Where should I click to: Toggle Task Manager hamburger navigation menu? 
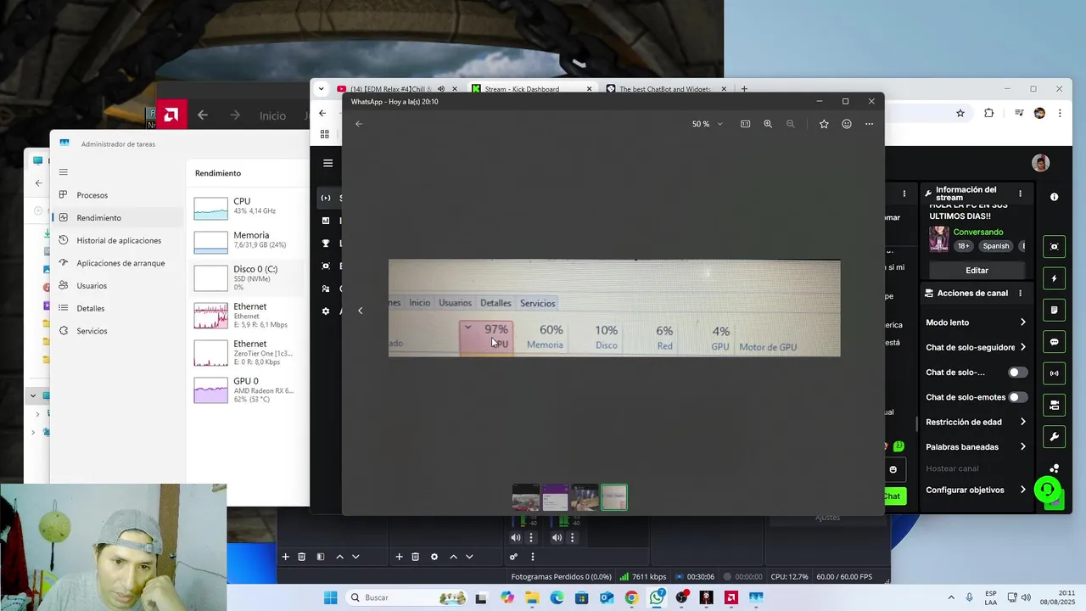point(63,171)
